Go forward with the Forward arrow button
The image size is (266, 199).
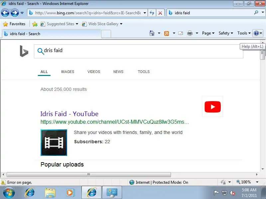(x=15, y=13)
